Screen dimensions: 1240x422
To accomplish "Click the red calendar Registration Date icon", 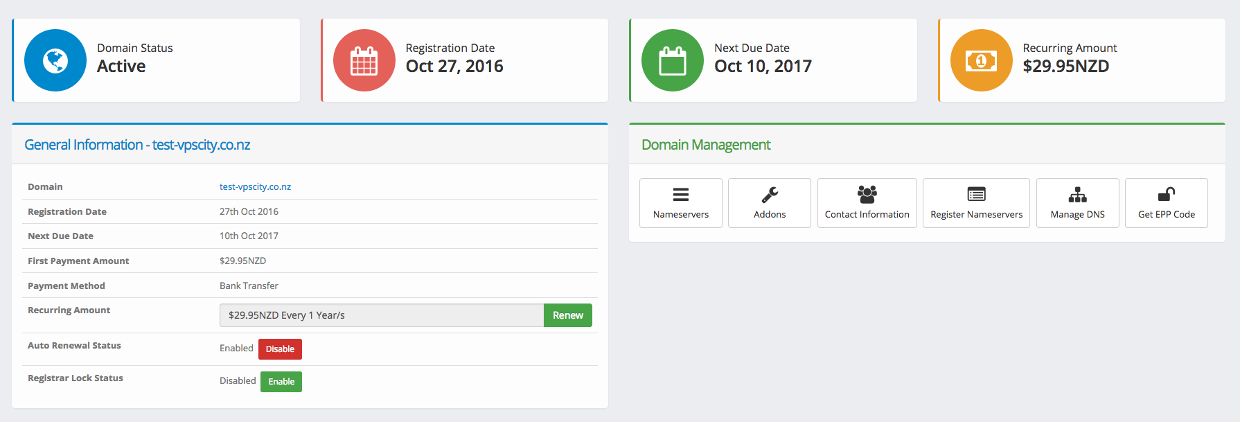I will (364, 60).
